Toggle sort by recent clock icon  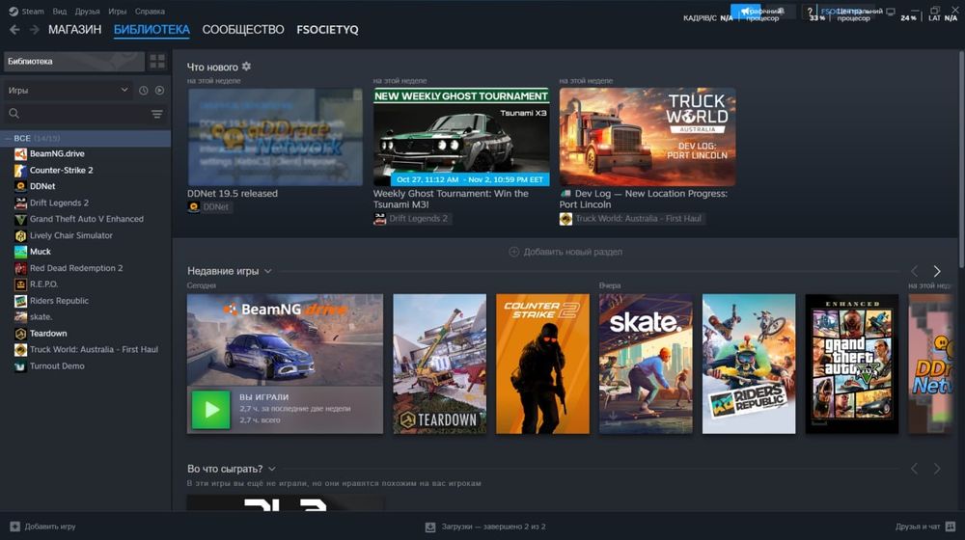(144, 91)
